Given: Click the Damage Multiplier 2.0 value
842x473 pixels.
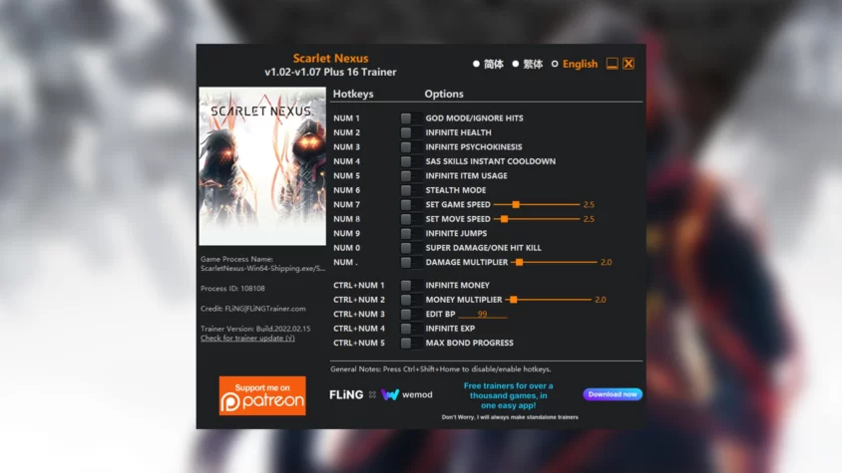Looking at the screenshot, I should click(606, 262).
